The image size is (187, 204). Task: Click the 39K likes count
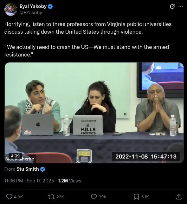pos(102,197)
